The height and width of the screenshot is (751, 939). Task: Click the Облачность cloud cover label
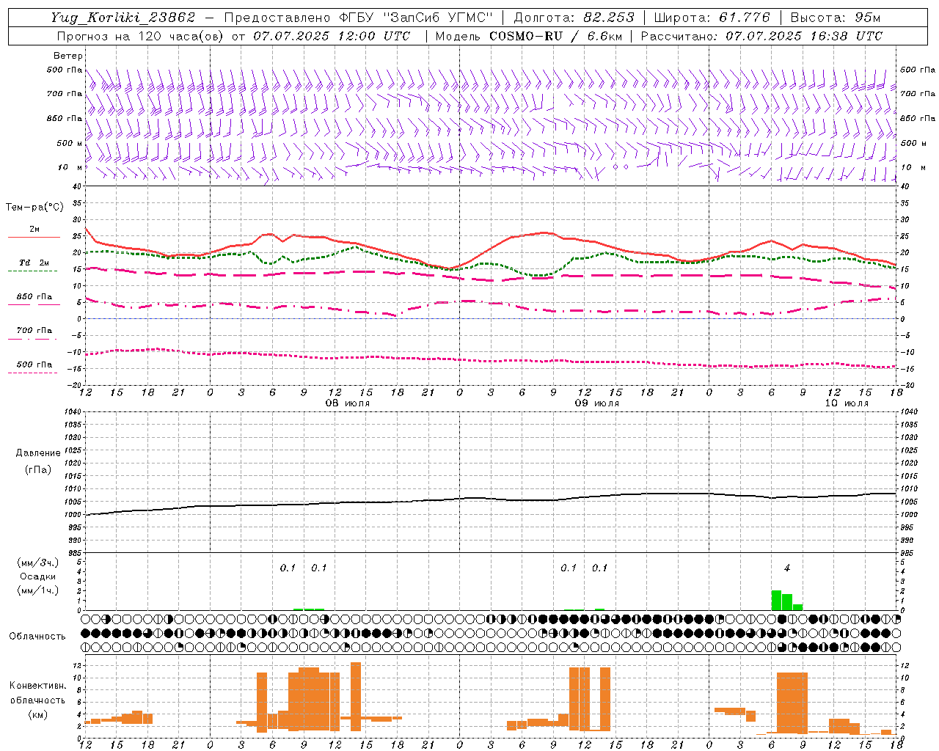37,636
